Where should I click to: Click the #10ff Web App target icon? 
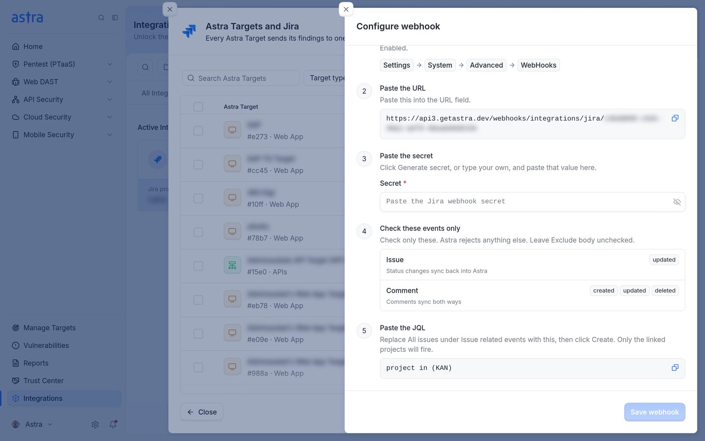pyautogui.click(x=232, y=198)
